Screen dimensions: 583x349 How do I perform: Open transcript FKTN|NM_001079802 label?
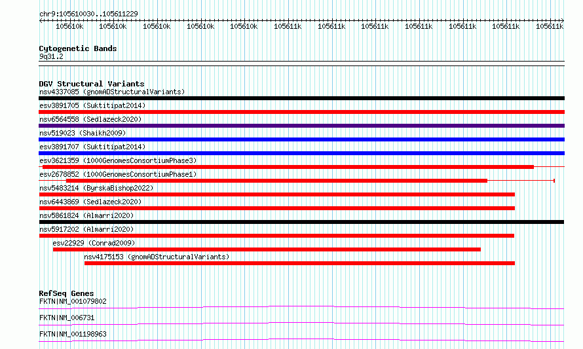click(73, 301)
